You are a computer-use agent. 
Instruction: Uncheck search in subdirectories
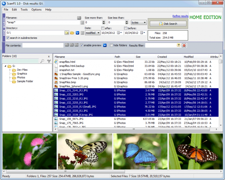pyautogui.click(x=8, y=38)
